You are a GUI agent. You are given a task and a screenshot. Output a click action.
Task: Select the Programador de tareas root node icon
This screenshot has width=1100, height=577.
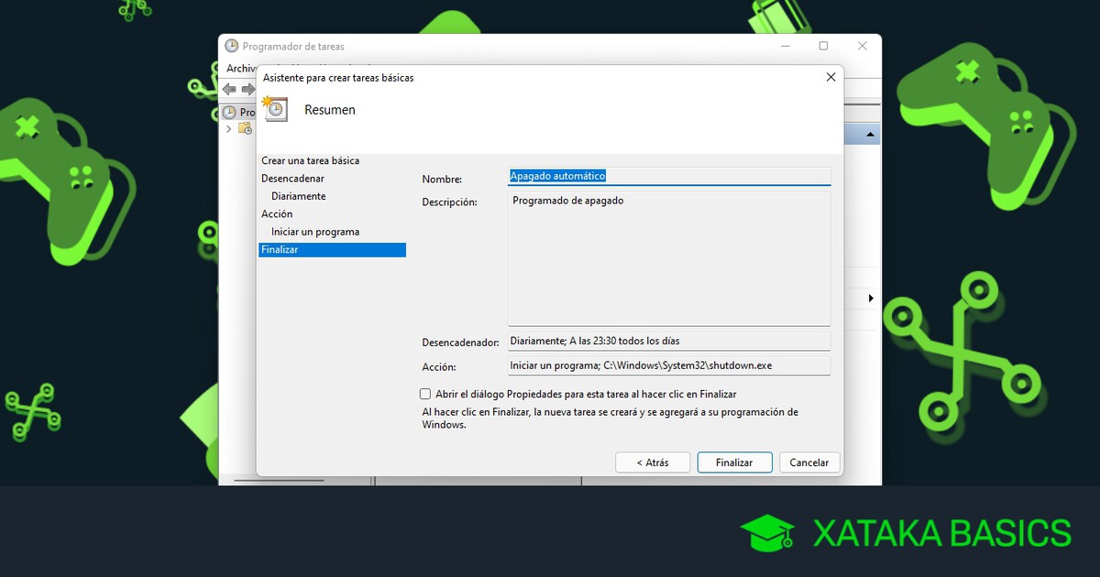click(x=229, y=113)
